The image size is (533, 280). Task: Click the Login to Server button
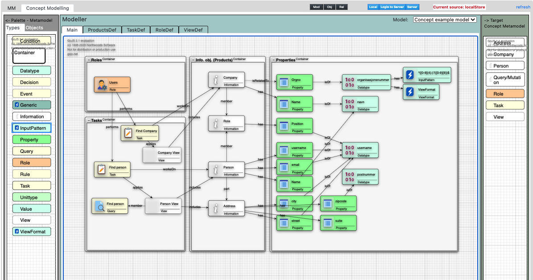pyautogui.click(x=392, y=7)
